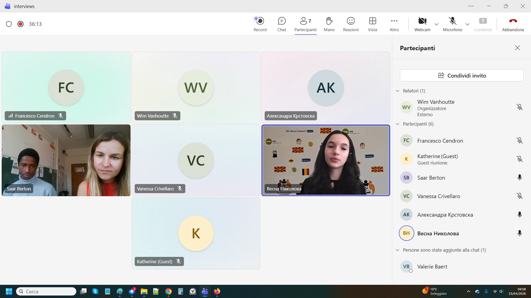531x298 pixels.
Task: Click Весна Николова's microphone icon in list
Action: click(520, 233)
